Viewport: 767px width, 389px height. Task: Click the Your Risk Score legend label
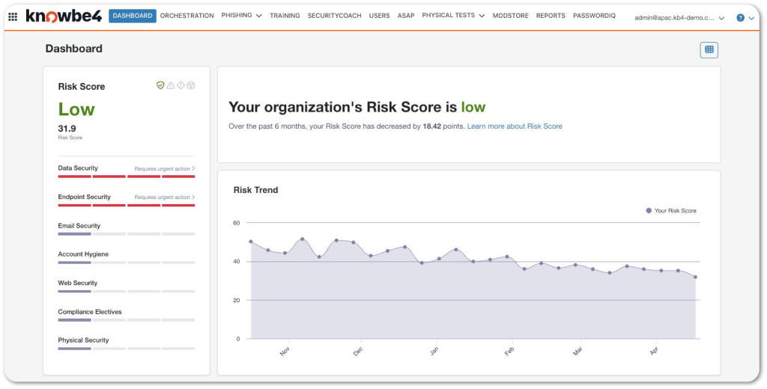pos(676,211)
